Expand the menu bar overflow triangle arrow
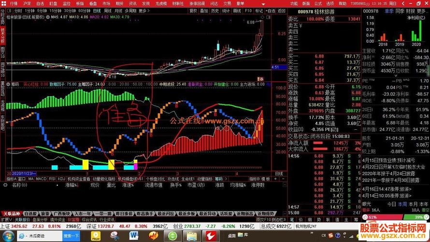Screen dimensions: 430x242 tap(263, 4)
